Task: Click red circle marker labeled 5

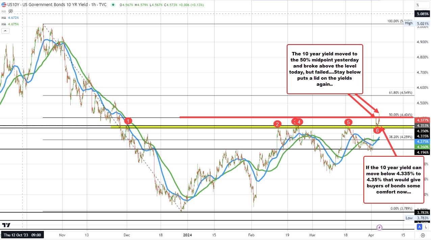Action: [348, 122]
